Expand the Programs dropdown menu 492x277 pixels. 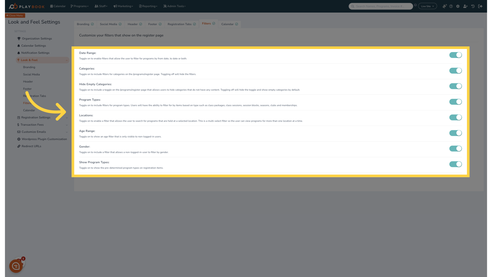click(x=80, y=6)
